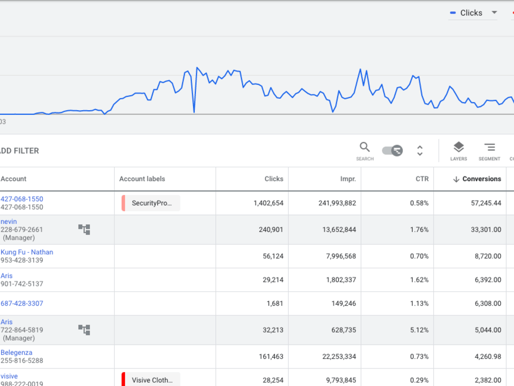
Task: Select impressions value 9,793,845
Action: 341,380
